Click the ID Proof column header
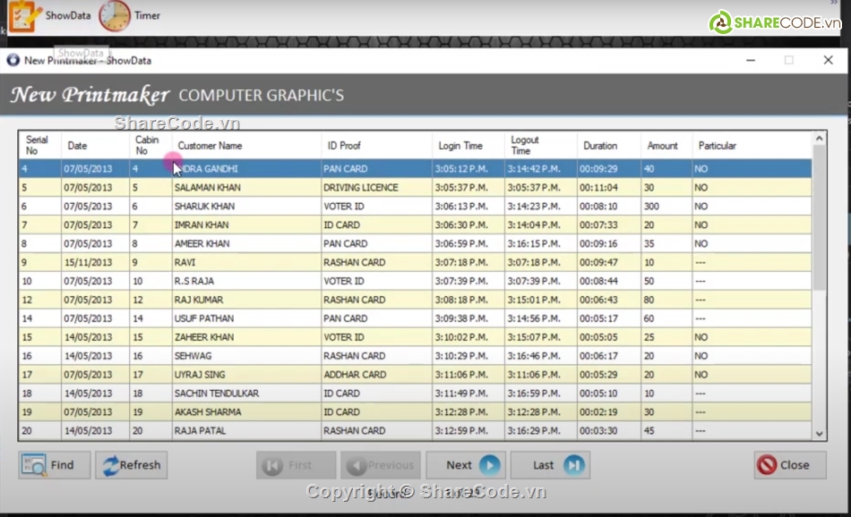Image resolution: width=851 pixels, height=517 pixels. point(344,146)
